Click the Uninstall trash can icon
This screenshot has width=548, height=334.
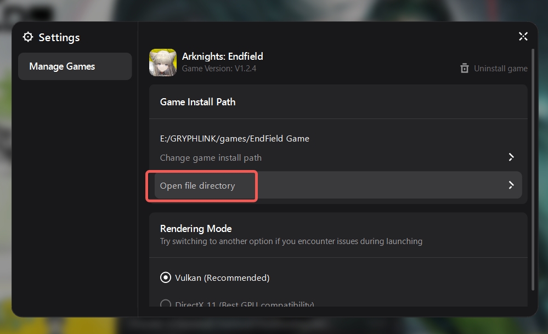point(465,69)
